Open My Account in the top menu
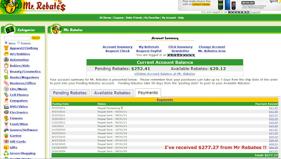 pos(169,18)
